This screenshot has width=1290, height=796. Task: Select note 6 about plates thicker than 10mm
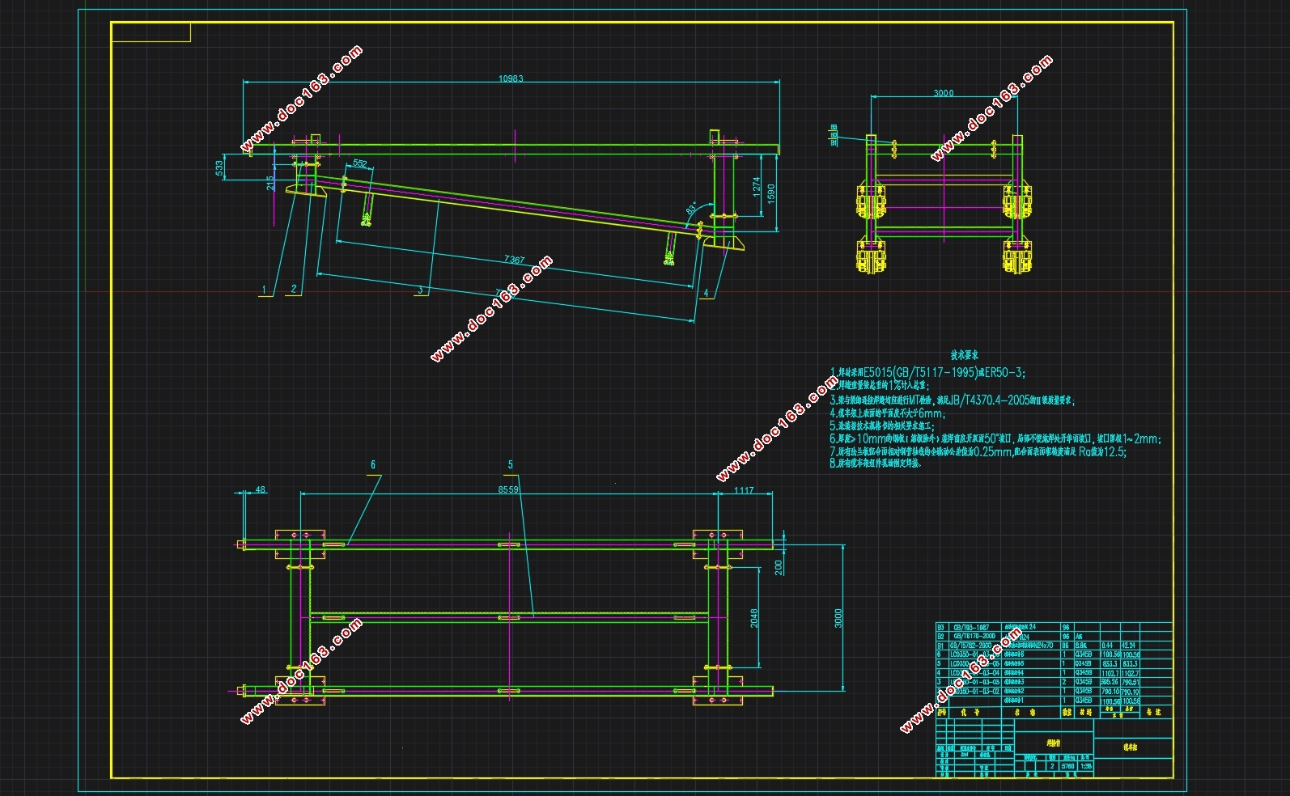click(x=995, y=438)
